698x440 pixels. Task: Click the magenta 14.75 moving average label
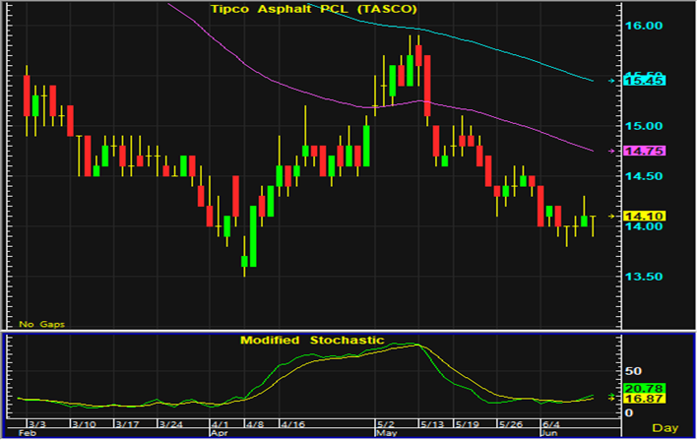click(x=644, y=151)
